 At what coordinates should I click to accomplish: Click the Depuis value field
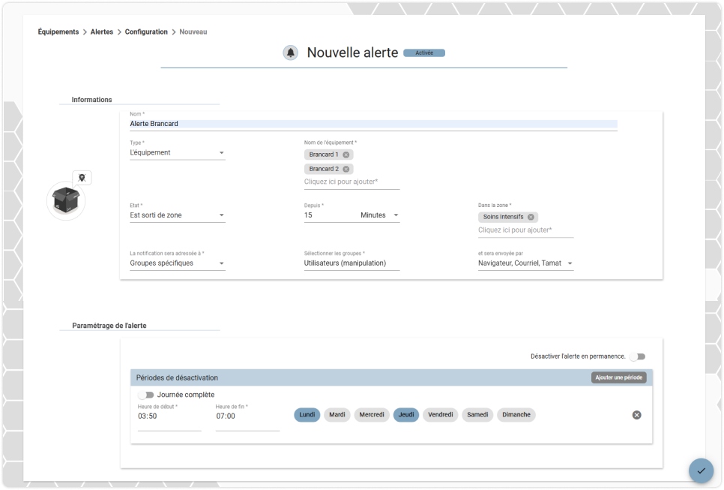[330, 215]
